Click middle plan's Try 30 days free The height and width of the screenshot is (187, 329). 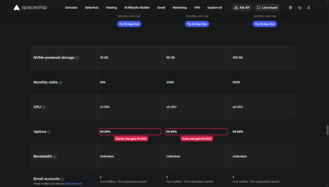[x=197, y=24]
